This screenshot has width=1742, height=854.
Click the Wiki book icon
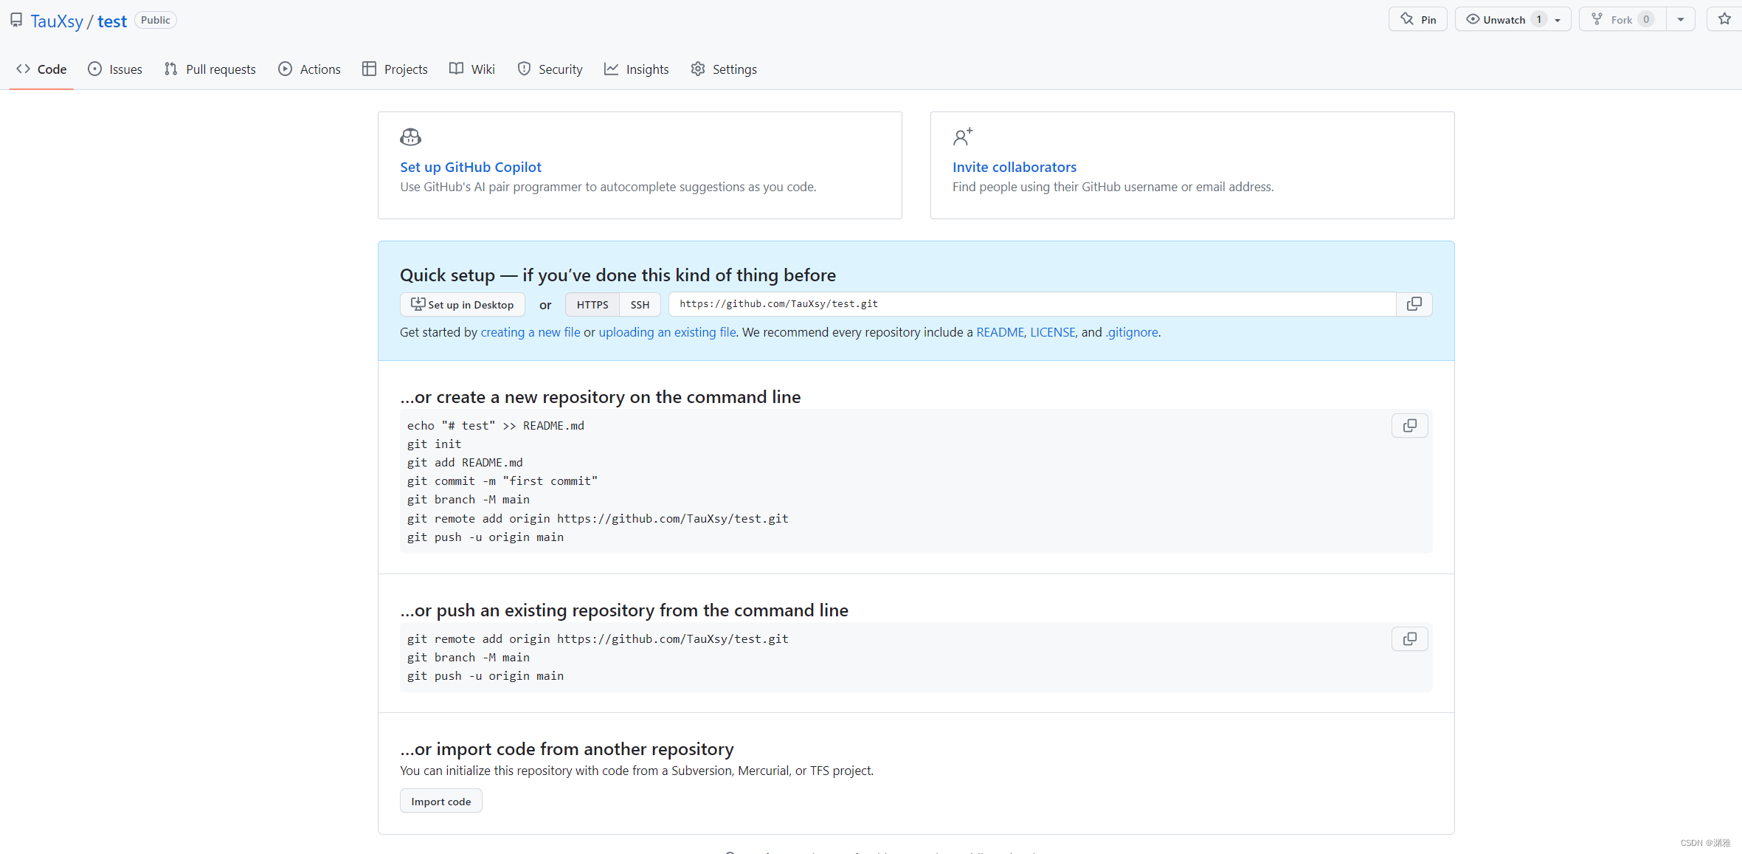point(456,69)
